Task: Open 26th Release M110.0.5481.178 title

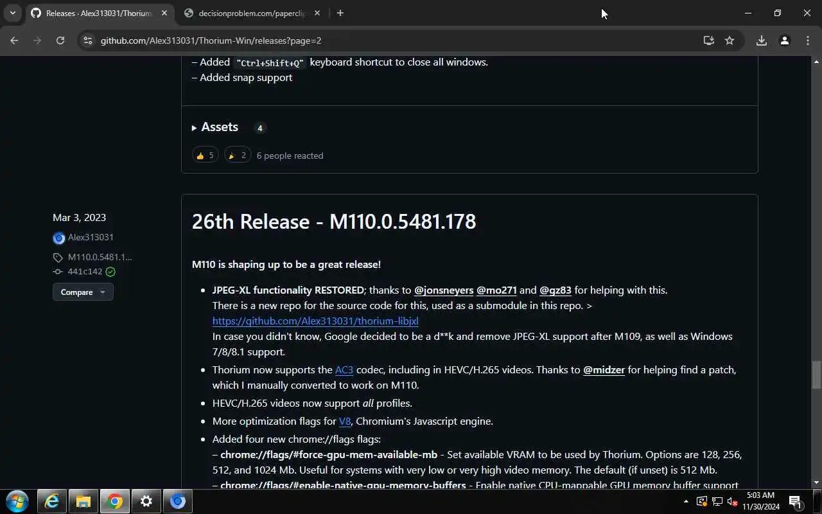Action: coord(334,222)
